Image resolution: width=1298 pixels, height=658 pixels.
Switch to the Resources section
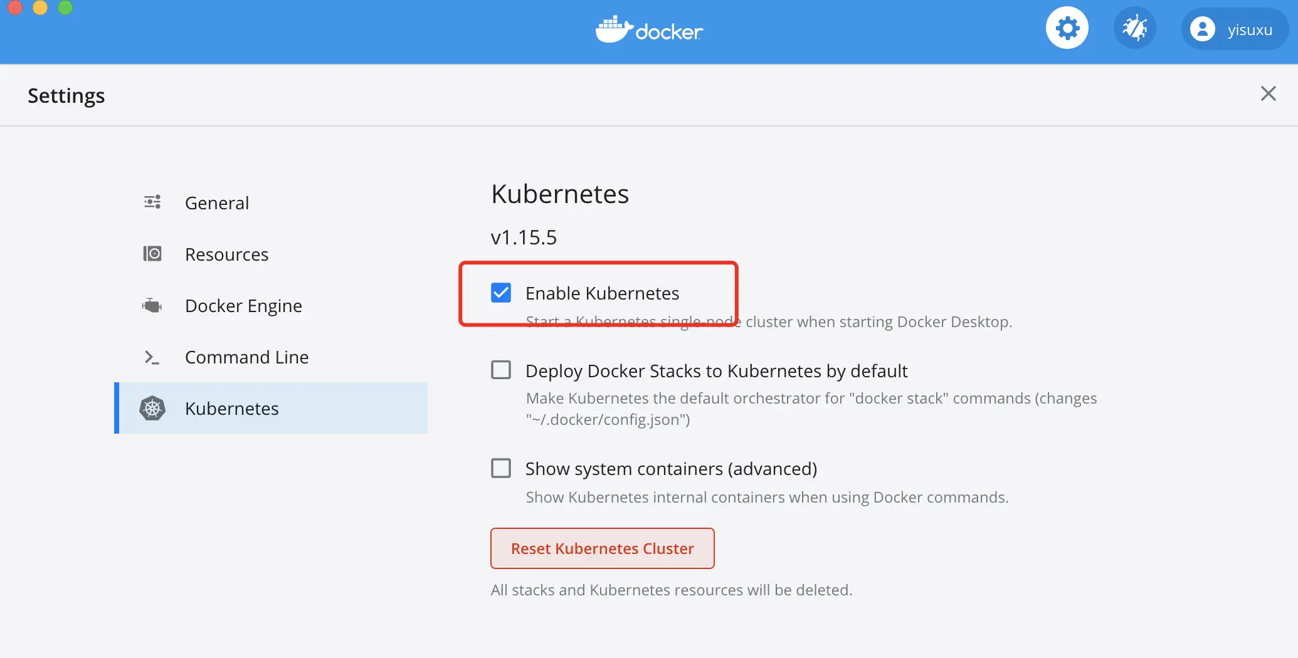click(x=226, y=254)
